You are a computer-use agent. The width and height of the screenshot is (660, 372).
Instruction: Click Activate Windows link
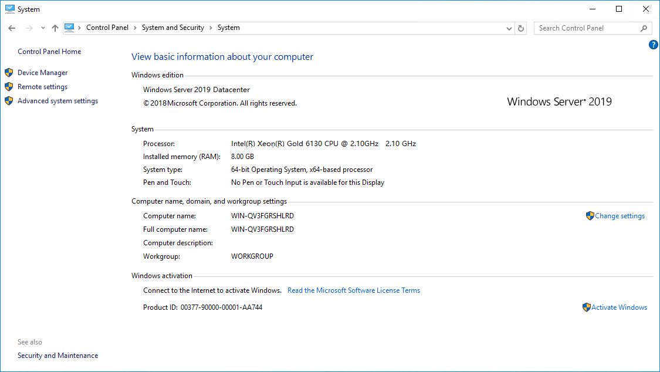coord(619,307)
